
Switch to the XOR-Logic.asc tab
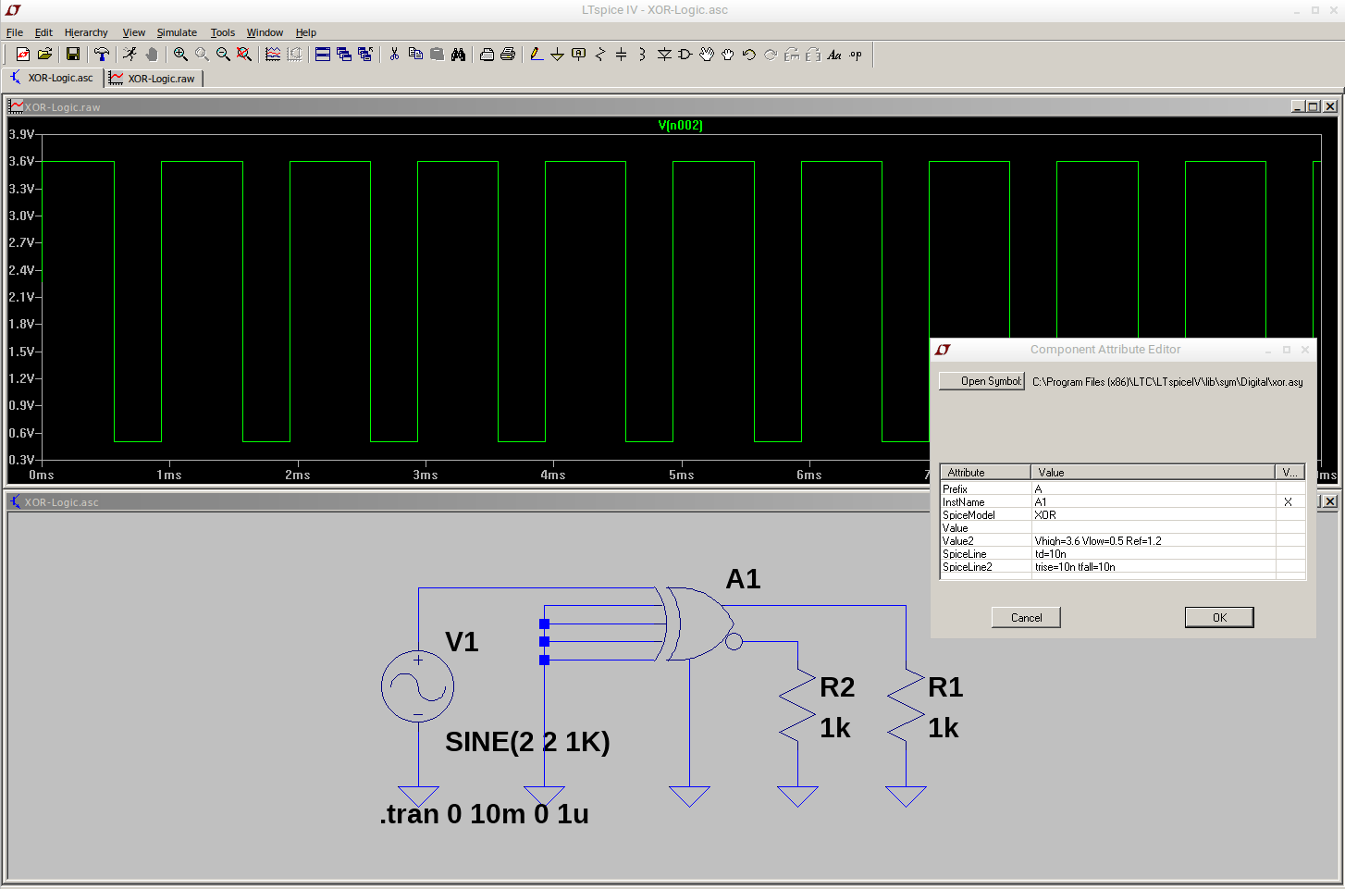point(53,78)
